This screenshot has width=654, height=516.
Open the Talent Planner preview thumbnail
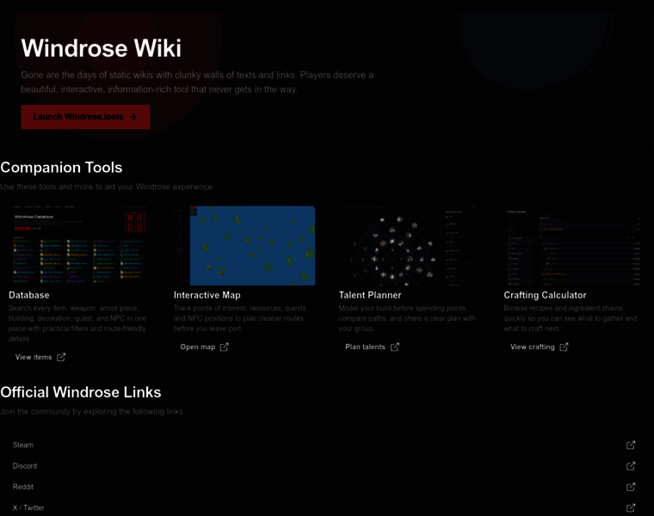click(410, 245)
